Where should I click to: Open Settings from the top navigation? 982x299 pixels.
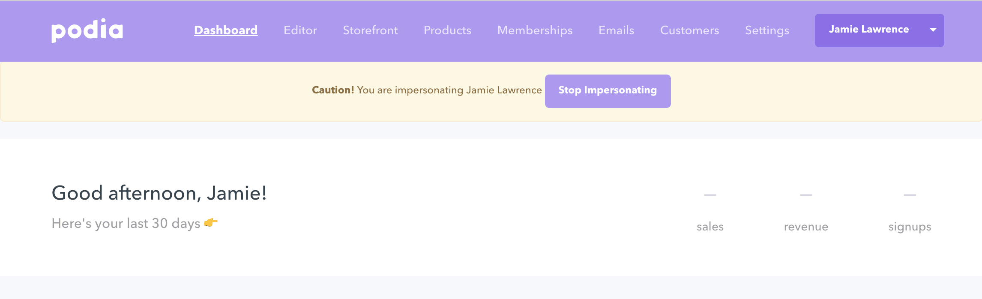pyautogui.click(x=767, y=30)
